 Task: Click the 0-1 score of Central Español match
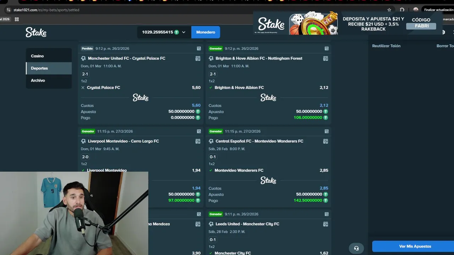(x=213, y=157)
